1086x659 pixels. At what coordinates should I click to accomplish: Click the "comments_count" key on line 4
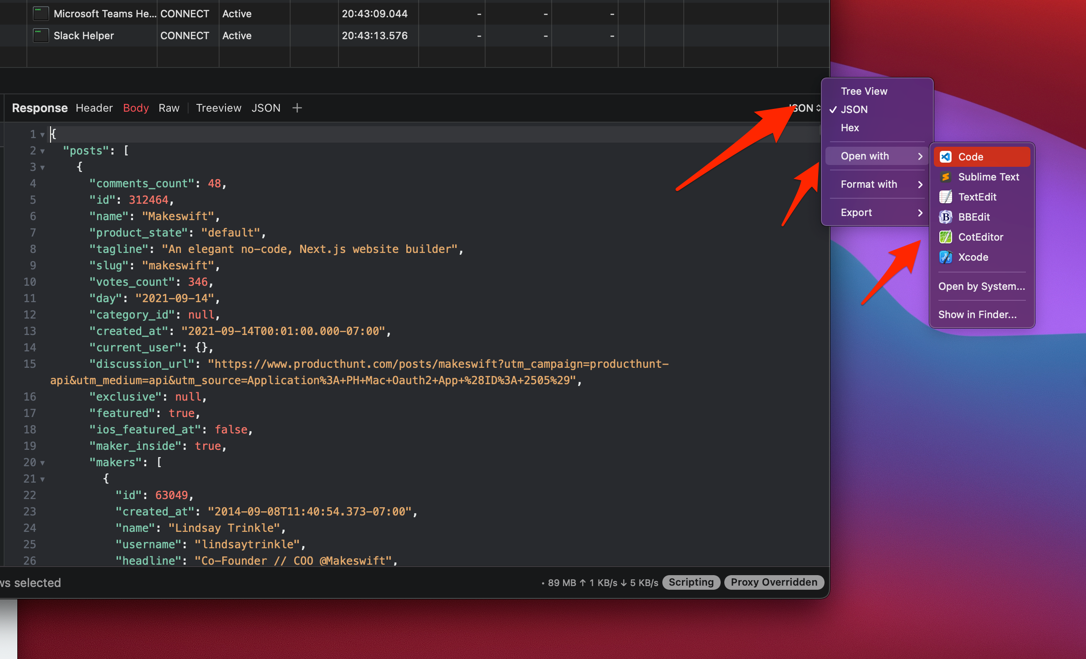pyautogui.click(x=142, y=184)
